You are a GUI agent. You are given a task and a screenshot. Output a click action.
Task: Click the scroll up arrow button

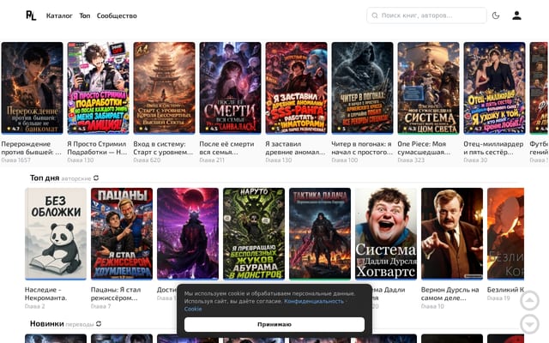[x=529, y=300]
